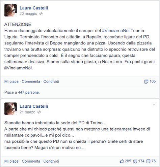
Task: Click Mi piace on the 21 marzo post
Action: [x=11, y=161]
